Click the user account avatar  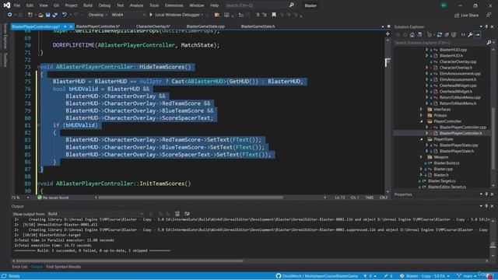pyautogui.click(x=444, y=5)
